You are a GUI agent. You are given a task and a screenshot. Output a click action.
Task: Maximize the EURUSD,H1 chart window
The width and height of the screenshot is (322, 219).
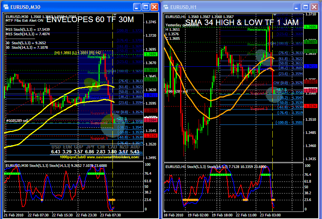pos(305,7)
